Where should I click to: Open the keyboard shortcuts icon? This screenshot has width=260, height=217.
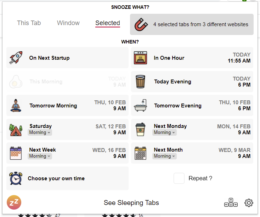click(231, 203)
